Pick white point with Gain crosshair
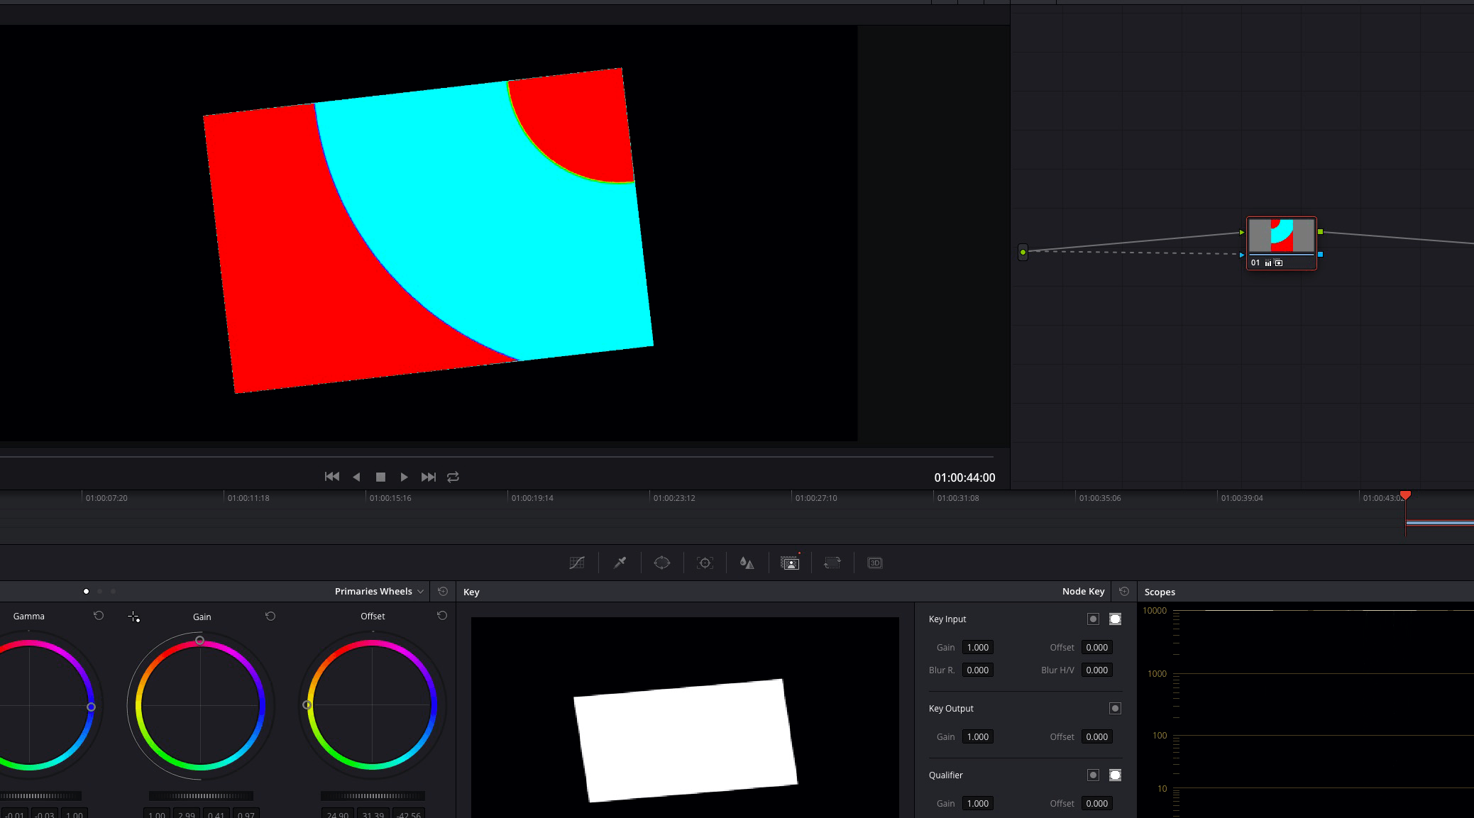This screenshot has width=1474, height=818. [133, 617]
